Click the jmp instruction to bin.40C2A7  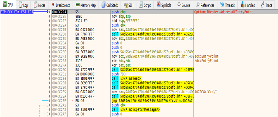152,101
